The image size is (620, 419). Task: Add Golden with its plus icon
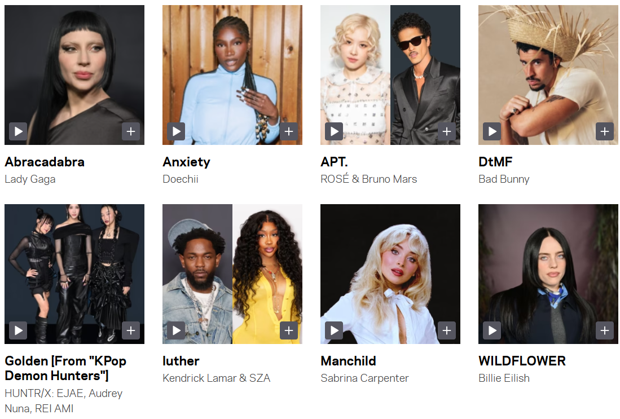131,330
